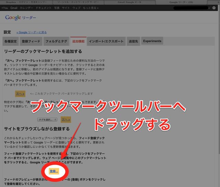This screenshot has height=187, width=220.
Task: Switch to the インポート/エクスポート tab
Action: pyautogui.click(x=106, y=41)
